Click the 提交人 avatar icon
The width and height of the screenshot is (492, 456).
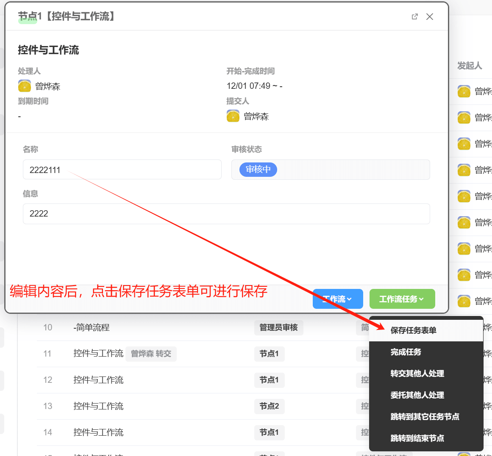point(233,116)
